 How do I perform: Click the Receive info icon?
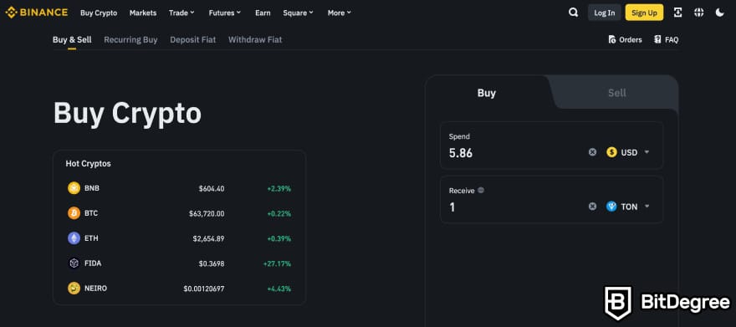coord(481,191)
